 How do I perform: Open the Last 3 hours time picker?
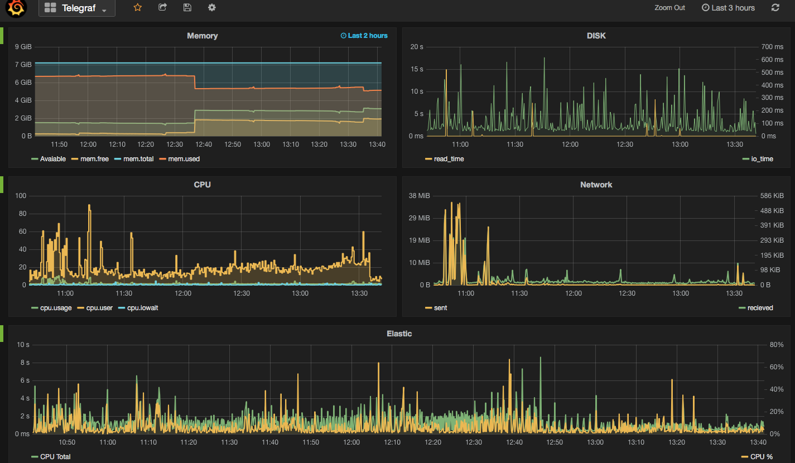tap(728, 8)
